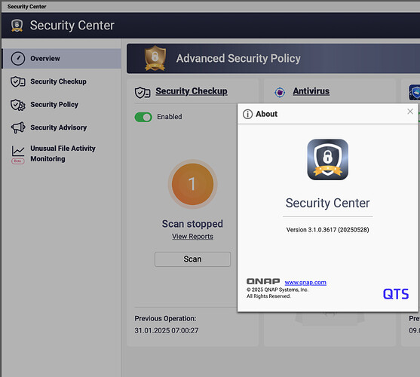Image resolution: width=420 pixels, height=377 pixels.
Task: Click the Unusual File Activity chart icon
Action: (x=18, y=151)
